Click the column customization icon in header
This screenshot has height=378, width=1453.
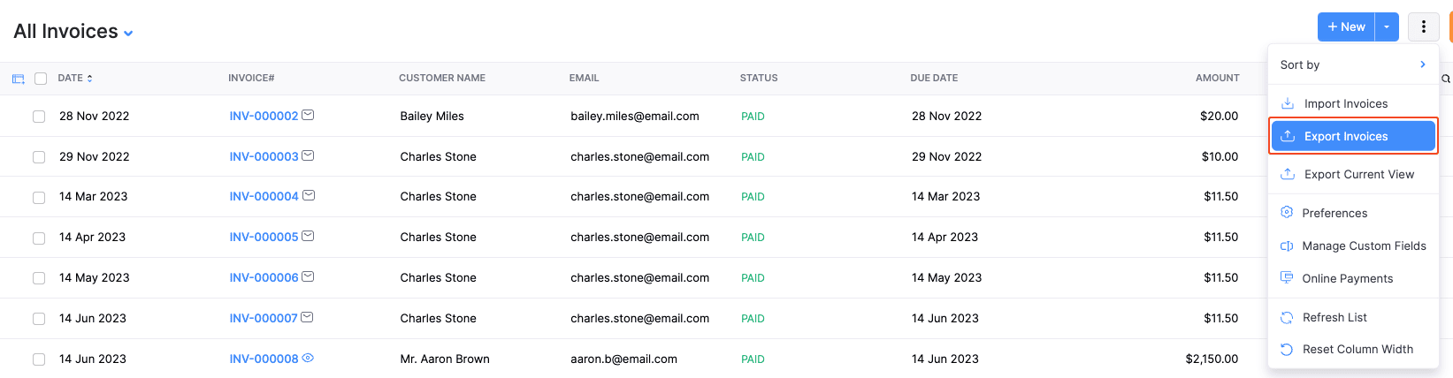point(18,79)
